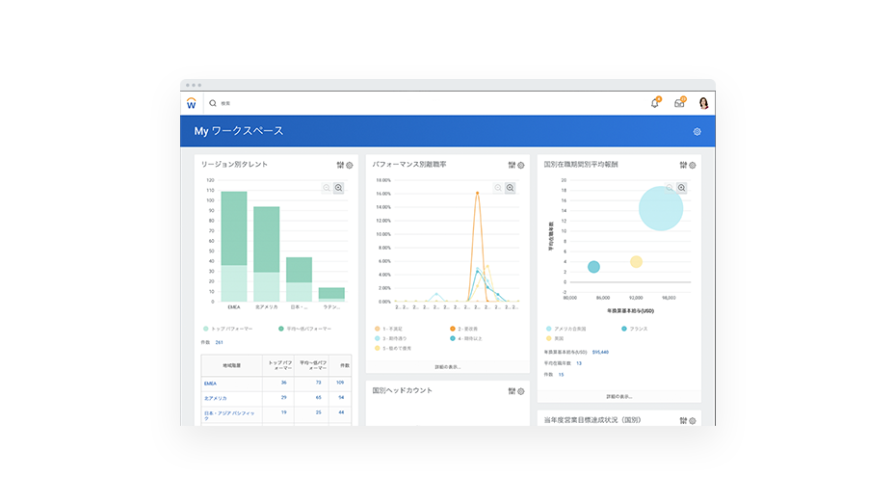Open My ワークスペース settings gear
The height and width of the screenshot is (503, 894).
point(697,132)
